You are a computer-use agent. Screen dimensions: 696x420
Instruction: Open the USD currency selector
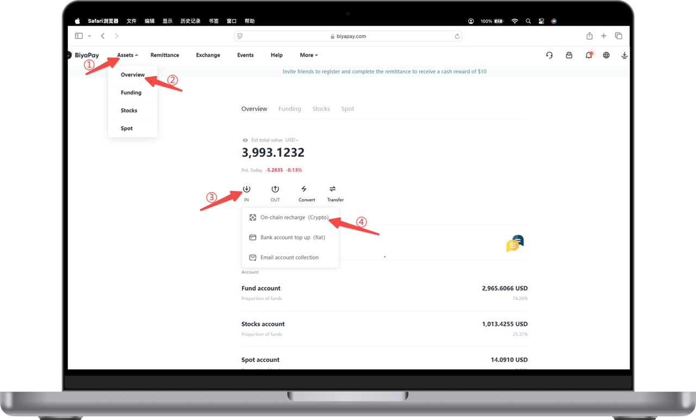pos(291,140)
